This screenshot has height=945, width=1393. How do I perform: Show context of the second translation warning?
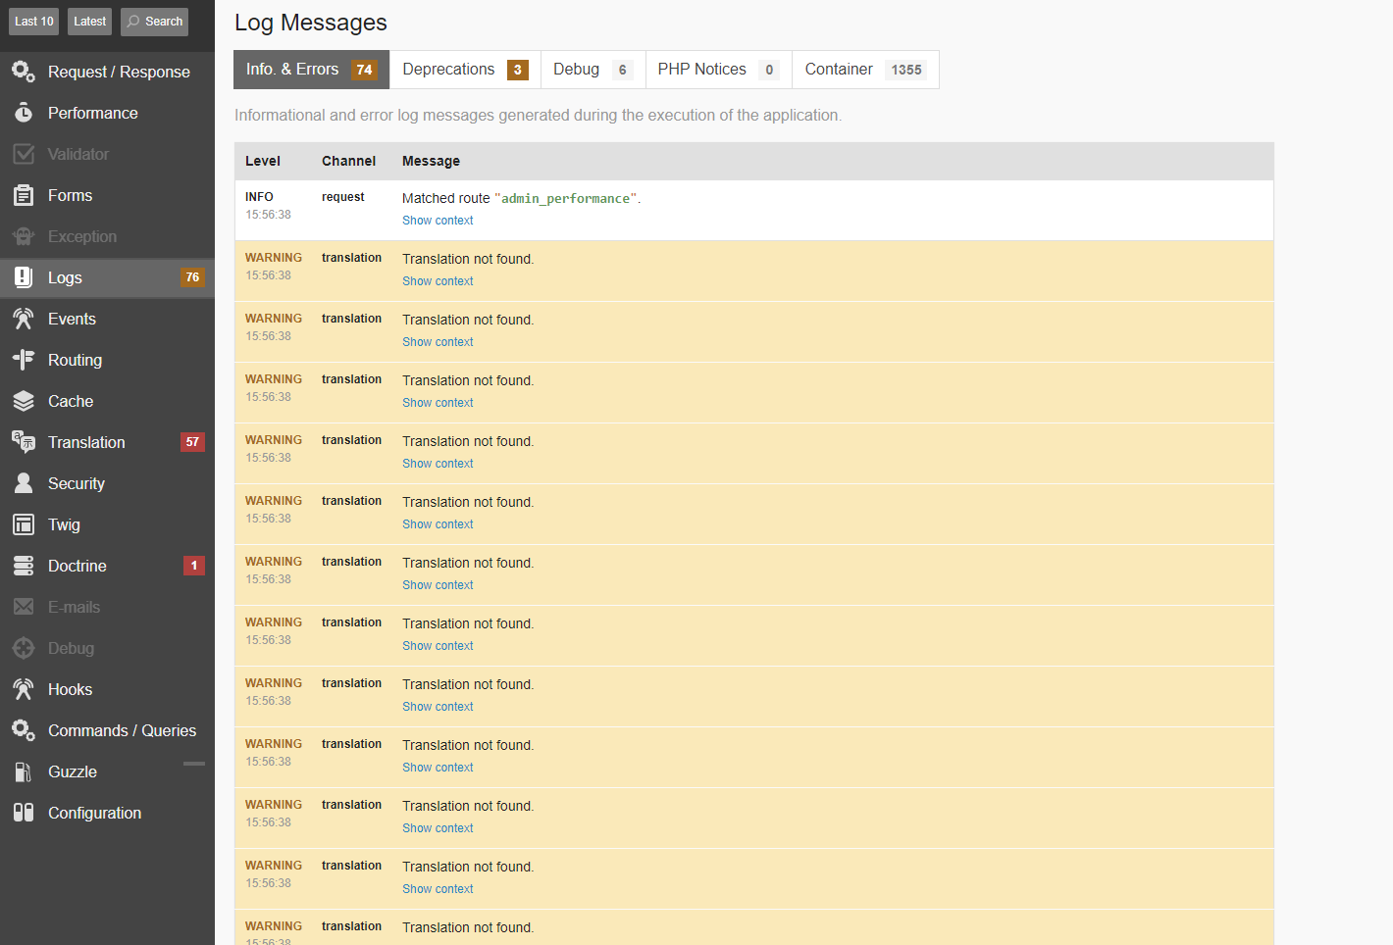438,342
